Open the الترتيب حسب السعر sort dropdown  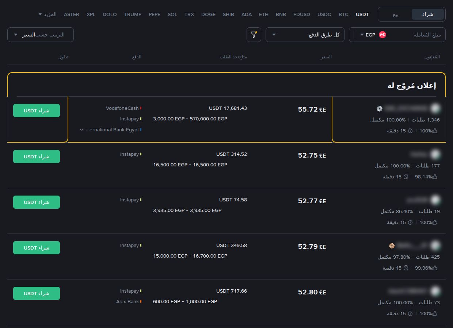[41, 35]
